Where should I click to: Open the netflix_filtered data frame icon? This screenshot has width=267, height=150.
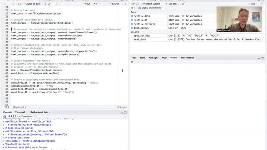click(132, 24)
